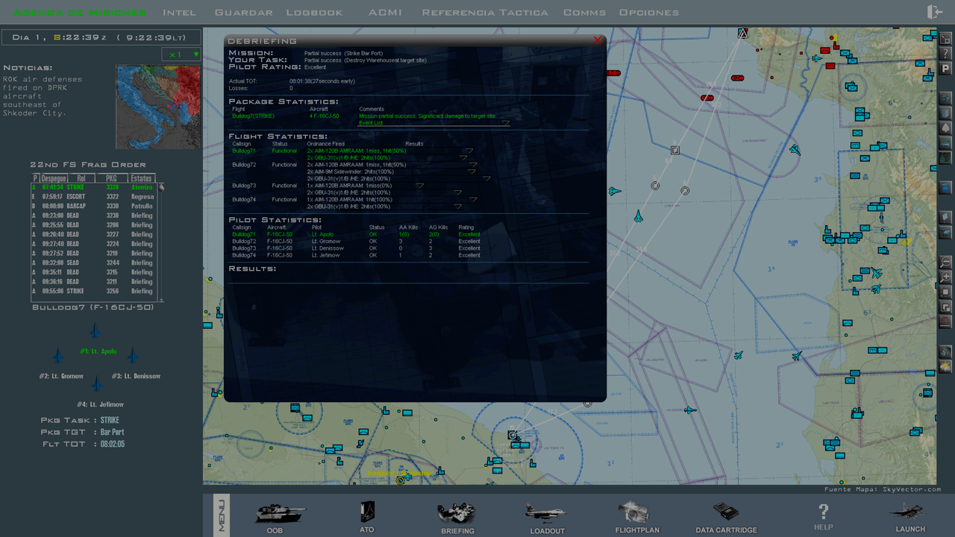This screenshot has height=537, width=955.
Task: Click Guardar in the top menu
Action: tap(243, 13)
